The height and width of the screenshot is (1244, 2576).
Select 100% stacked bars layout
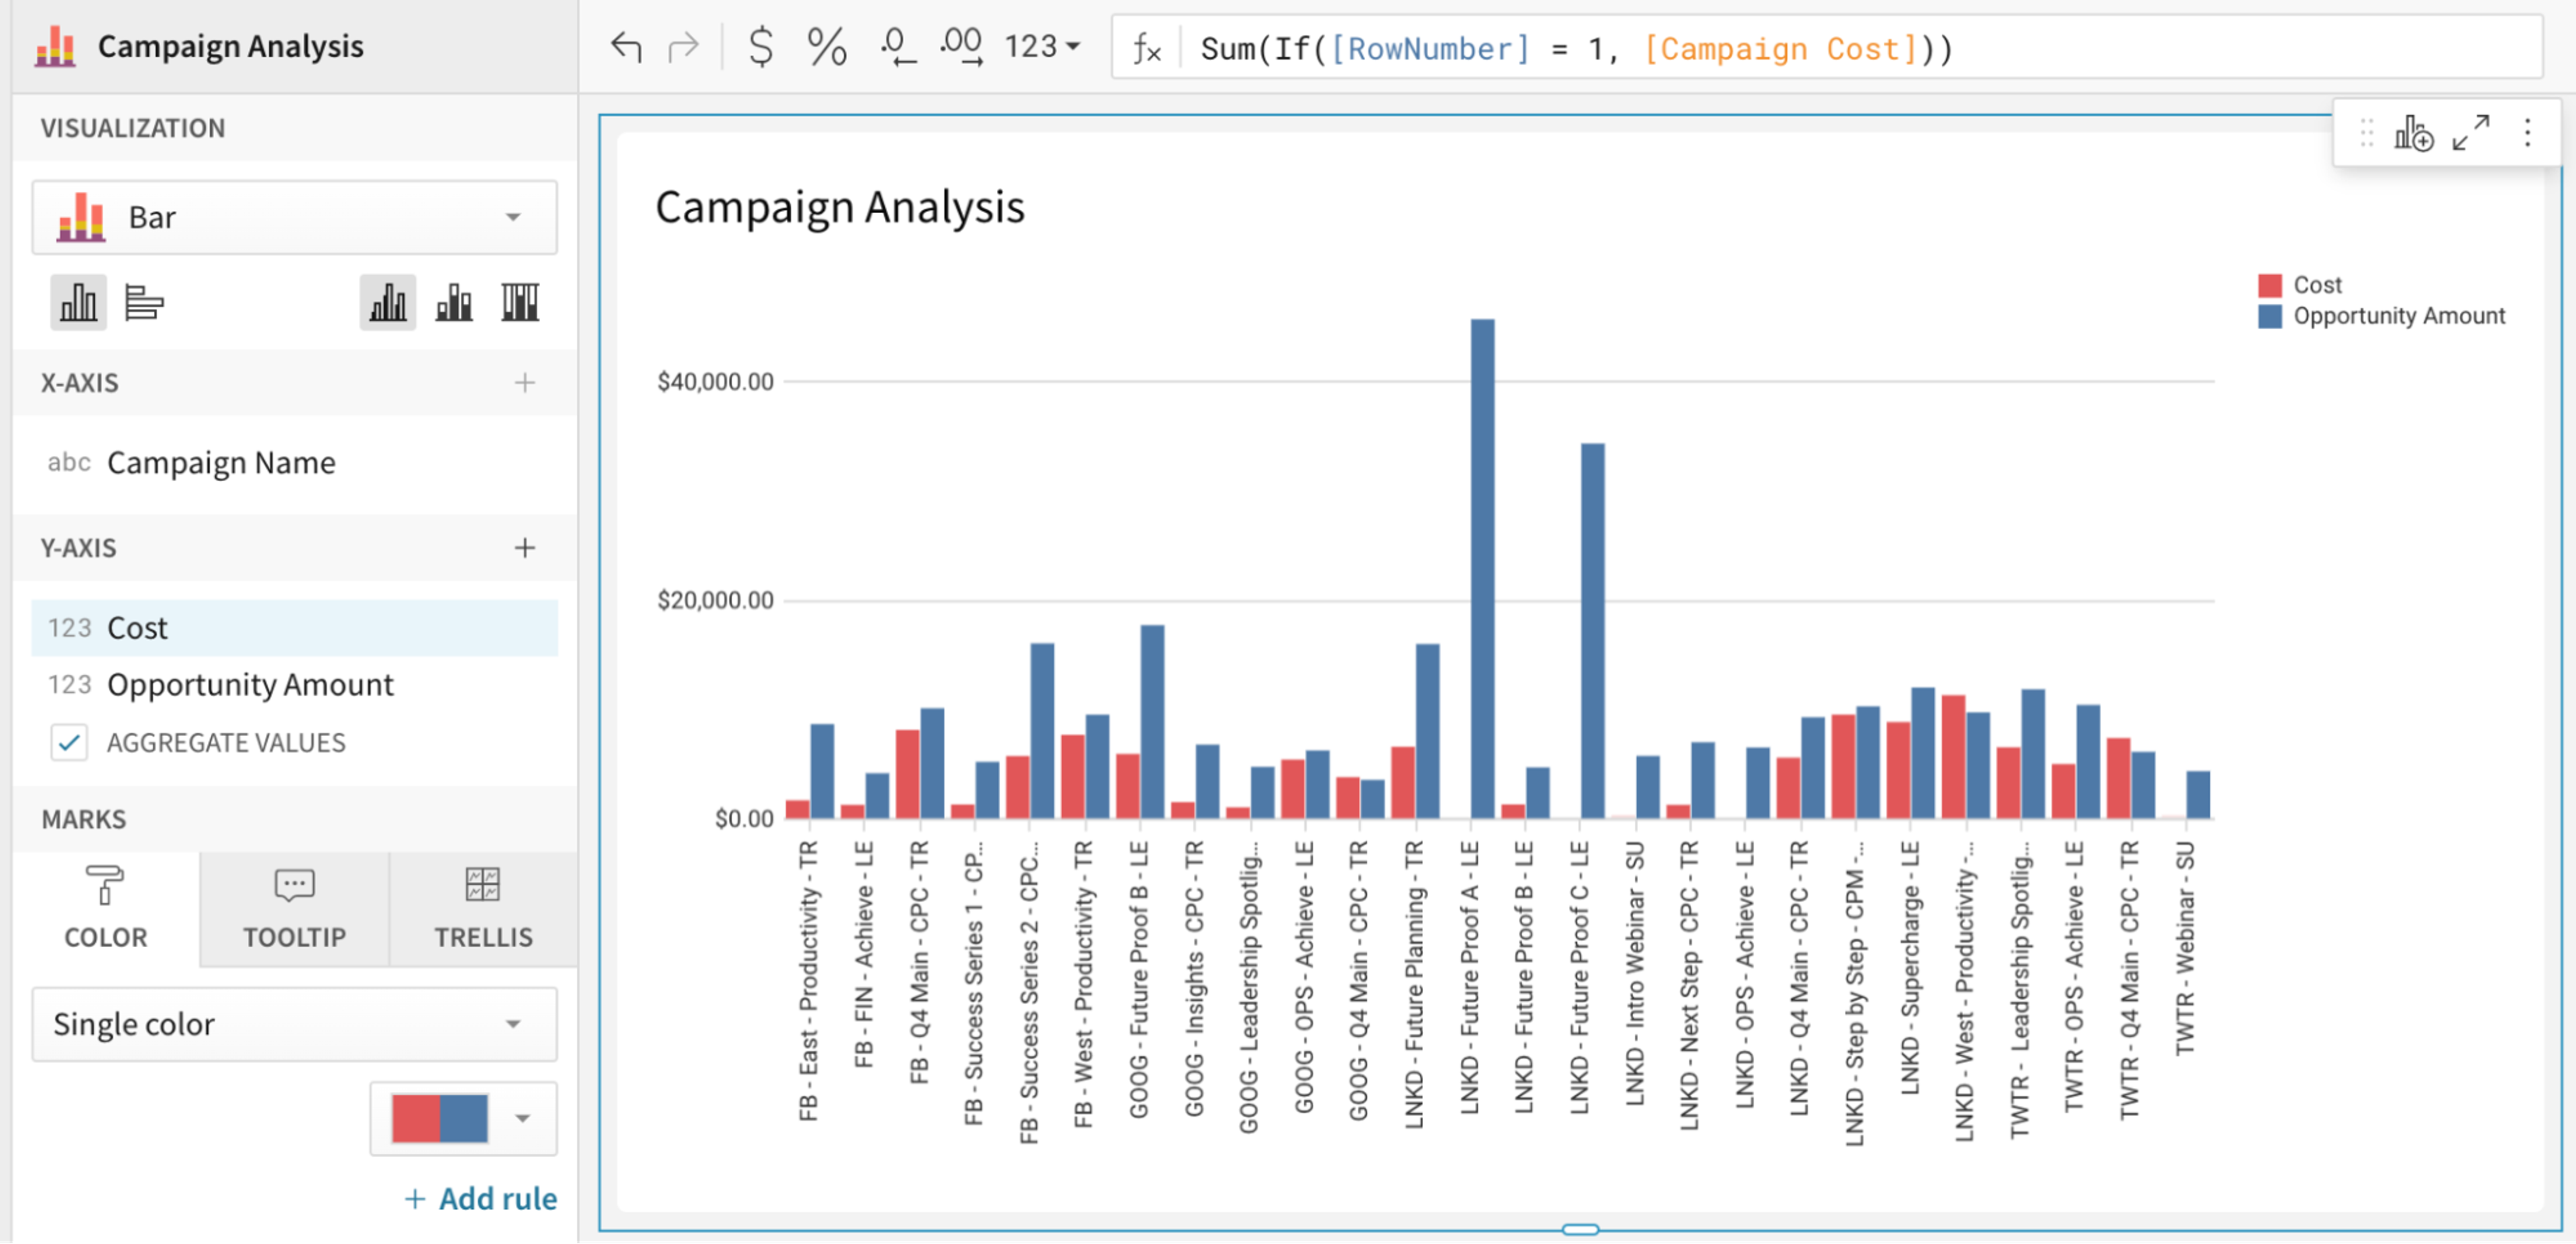point(520,302)
